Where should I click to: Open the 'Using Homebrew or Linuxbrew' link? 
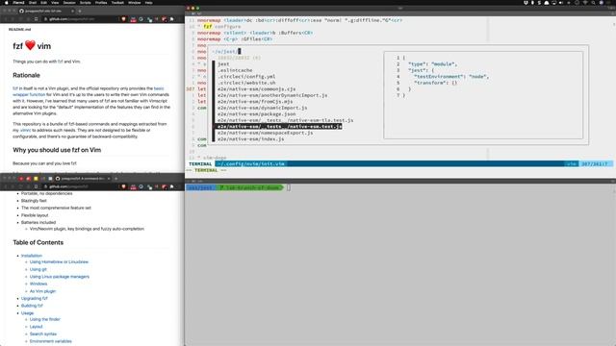pyautogui.click(x=59, y=261)
